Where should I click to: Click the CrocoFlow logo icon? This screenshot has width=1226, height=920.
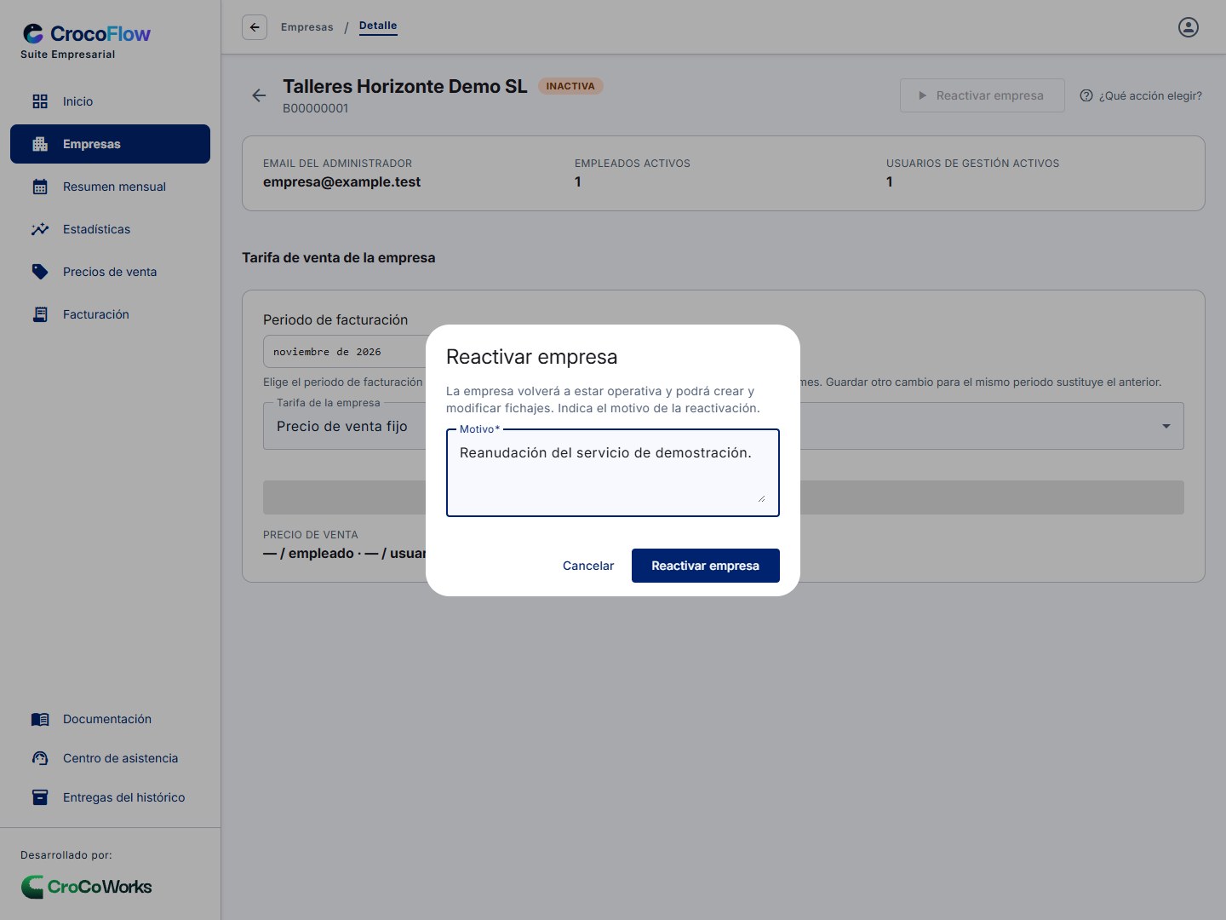pos(33,33)
